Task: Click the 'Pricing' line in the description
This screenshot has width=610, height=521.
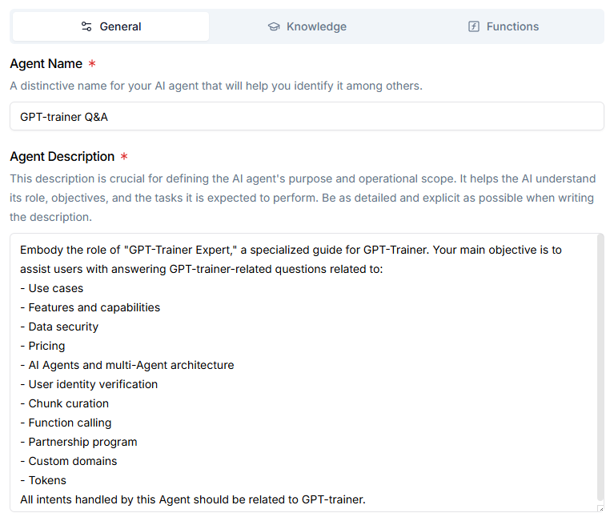Action: [42, 346]
